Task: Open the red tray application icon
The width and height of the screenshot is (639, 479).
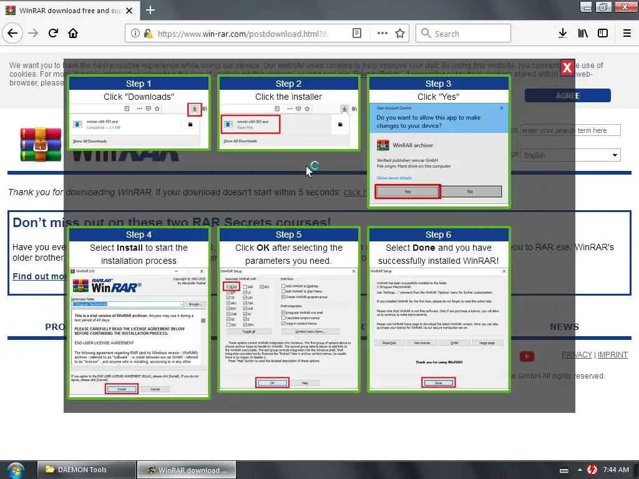Action: (x=592, y=470)
